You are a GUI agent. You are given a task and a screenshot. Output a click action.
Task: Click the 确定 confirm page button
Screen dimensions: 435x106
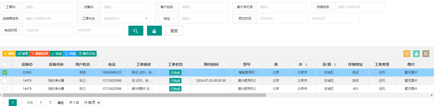(x=61, y=103)
